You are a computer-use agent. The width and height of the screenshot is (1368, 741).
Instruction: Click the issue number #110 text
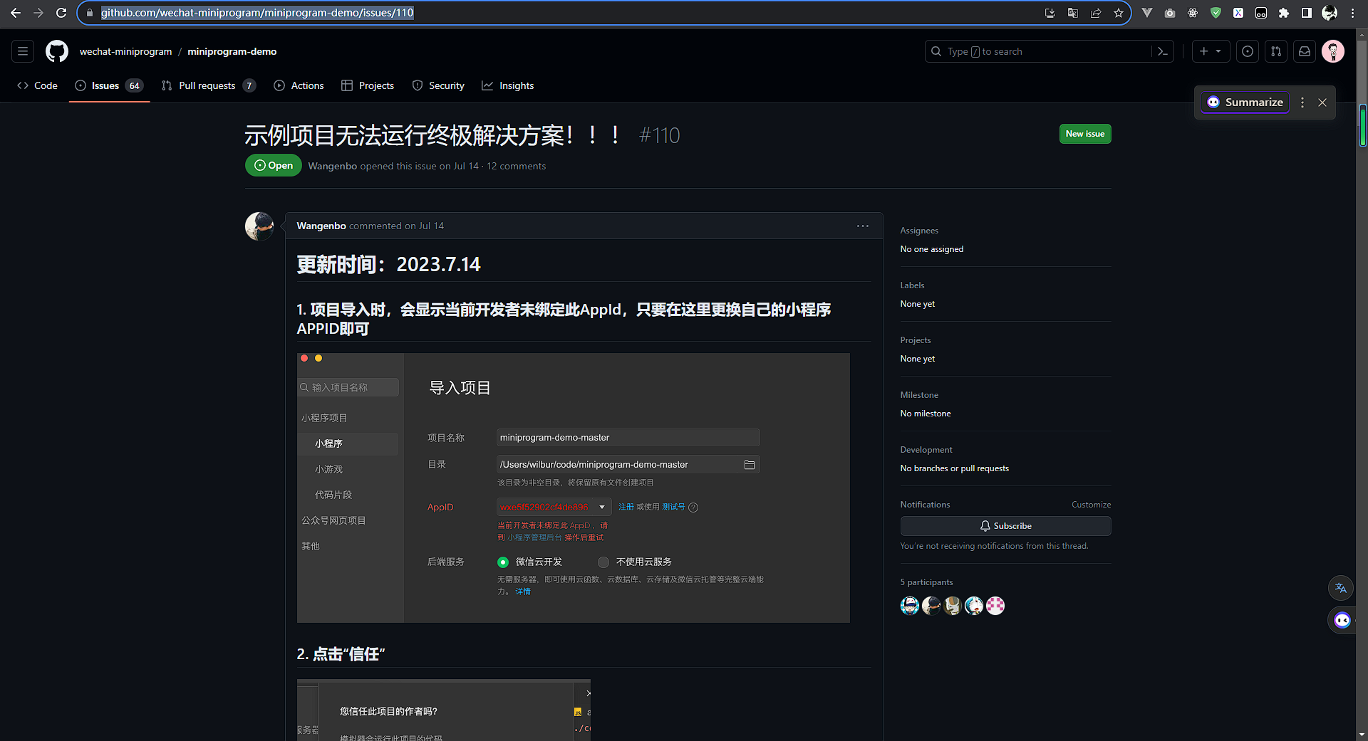(x=660, y=135)
